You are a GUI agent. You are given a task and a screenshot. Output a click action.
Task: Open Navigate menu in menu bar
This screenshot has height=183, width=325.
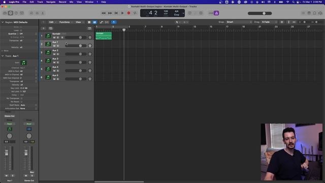(x=51, y=2)
